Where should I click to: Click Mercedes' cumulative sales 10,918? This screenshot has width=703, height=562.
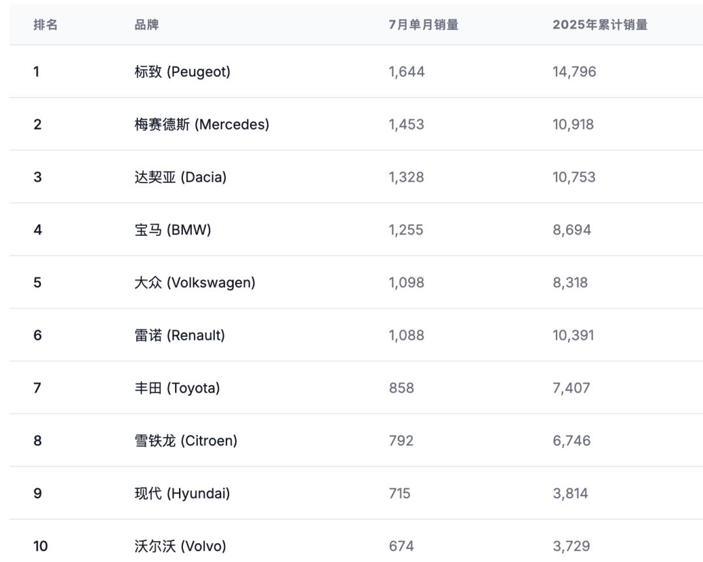click(x=573, y=124)
